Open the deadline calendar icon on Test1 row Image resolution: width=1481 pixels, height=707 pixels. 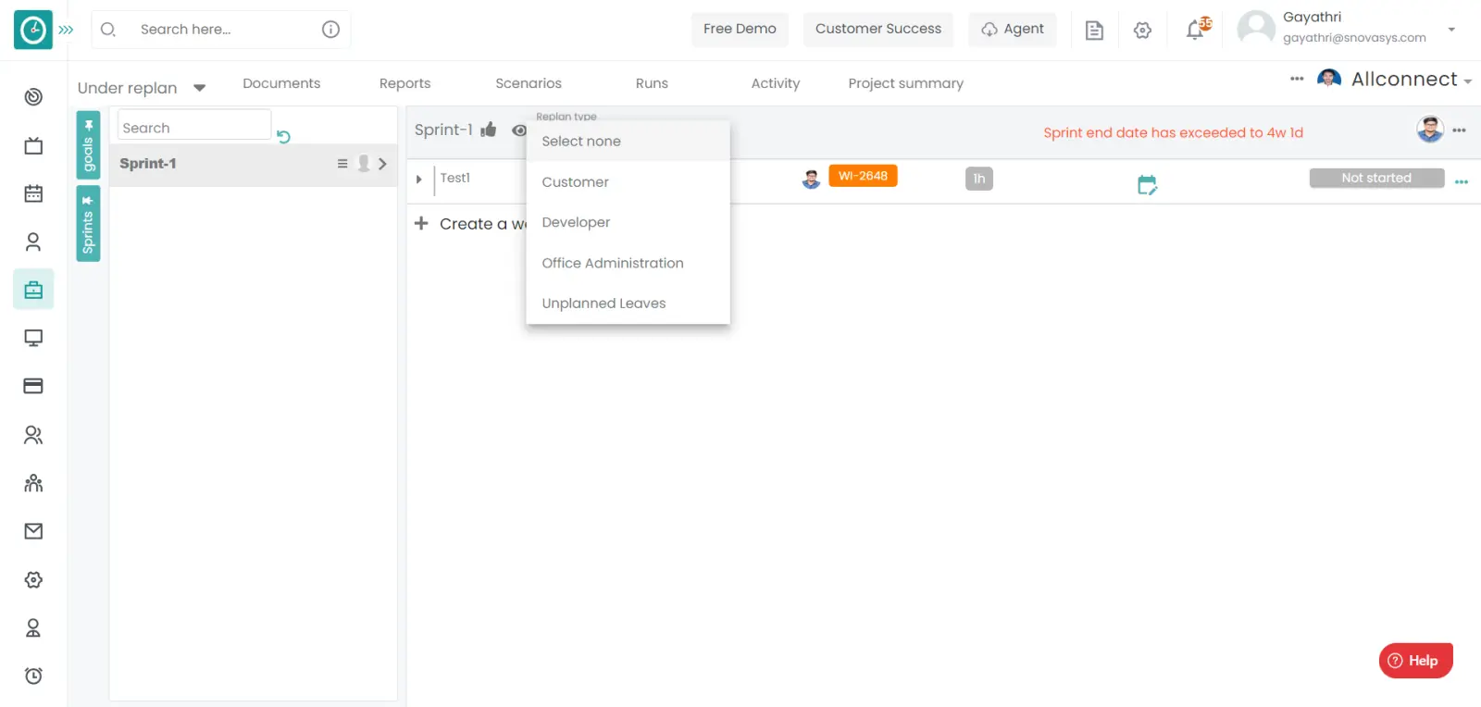(x=1147, y=185)
